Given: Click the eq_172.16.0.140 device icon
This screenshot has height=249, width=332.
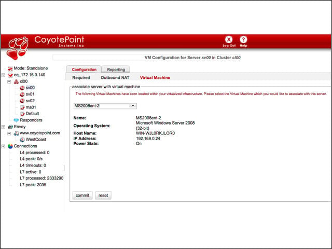Looking at the screenshot, I should tap(10, 75).
